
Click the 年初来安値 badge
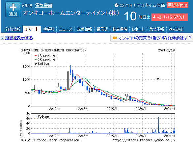click(x=178, y=5)
